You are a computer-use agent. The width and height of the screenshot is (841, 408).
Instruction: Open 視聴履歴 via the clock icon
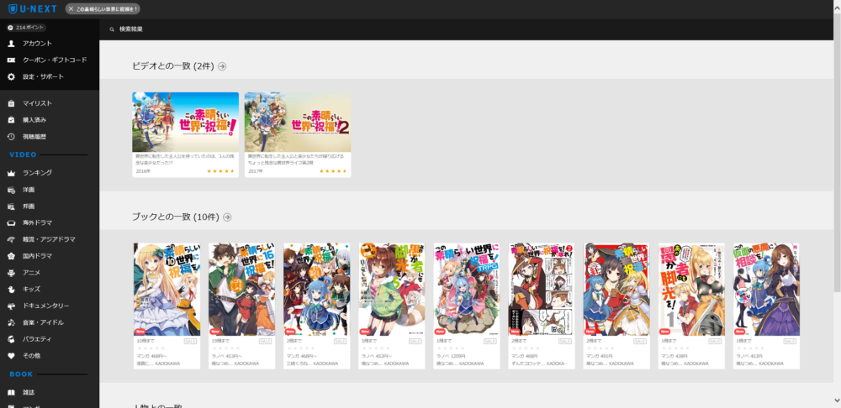[11, 137]
